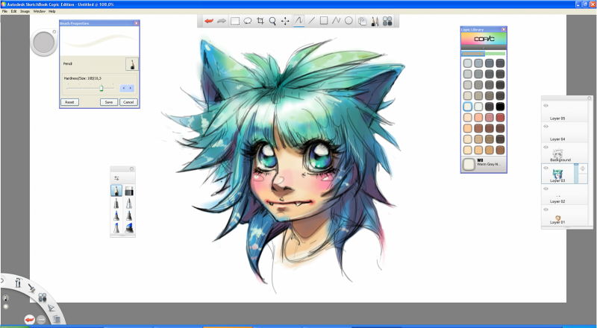Click the Hardness/Size slider handle
Screen dimensions: 597x328
(x=101, y=88)
